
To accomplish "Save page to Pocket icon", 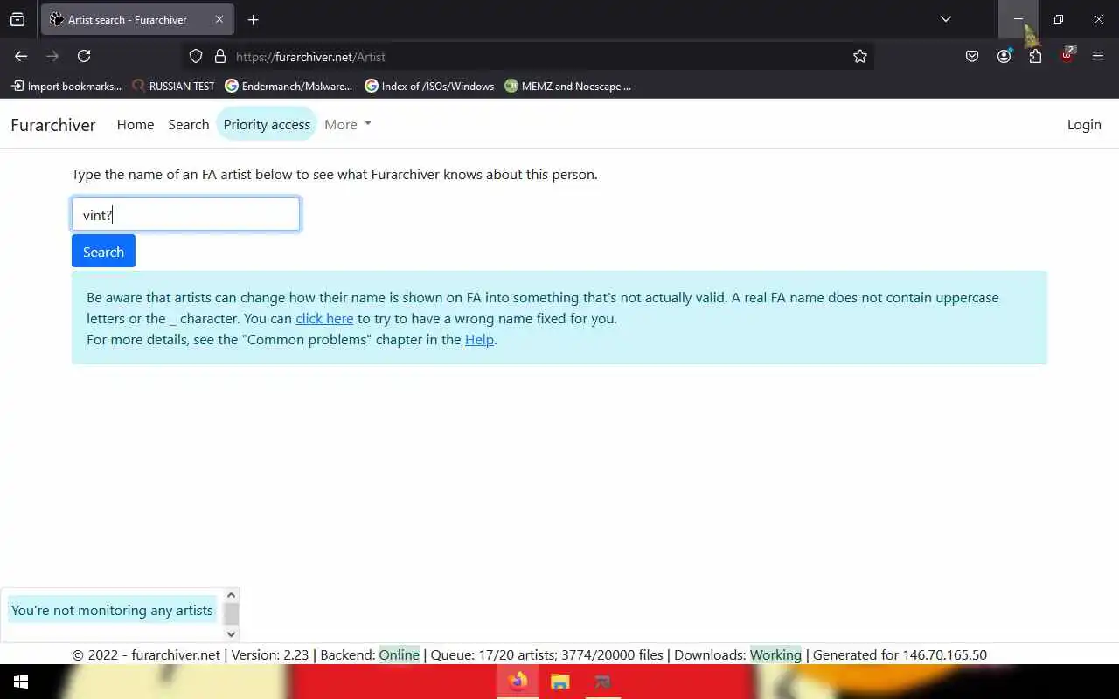I will coord(972,56).
